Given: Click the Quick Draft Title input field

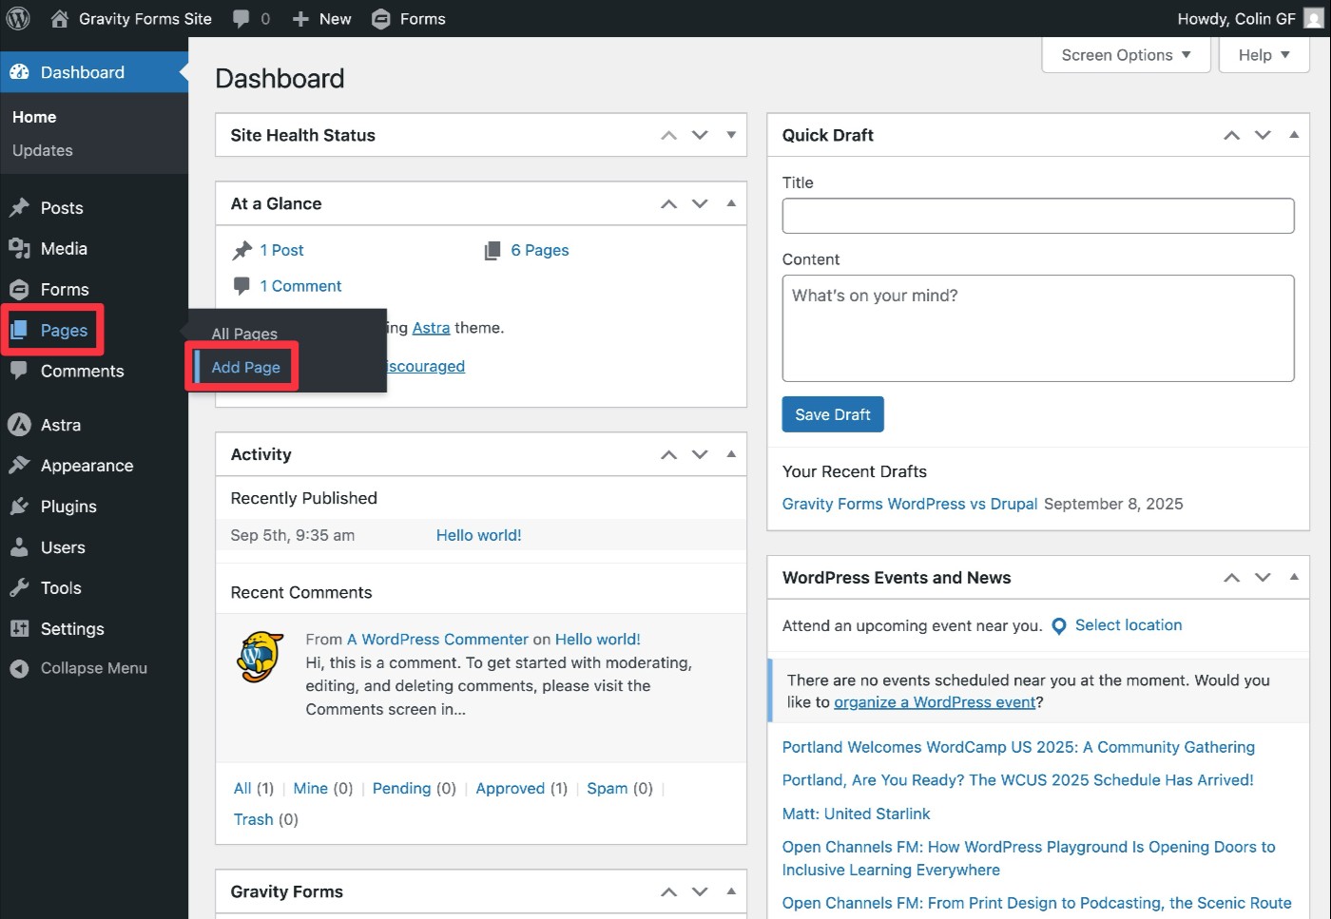Looking at the screenshot, I should tap(1037, 216).
